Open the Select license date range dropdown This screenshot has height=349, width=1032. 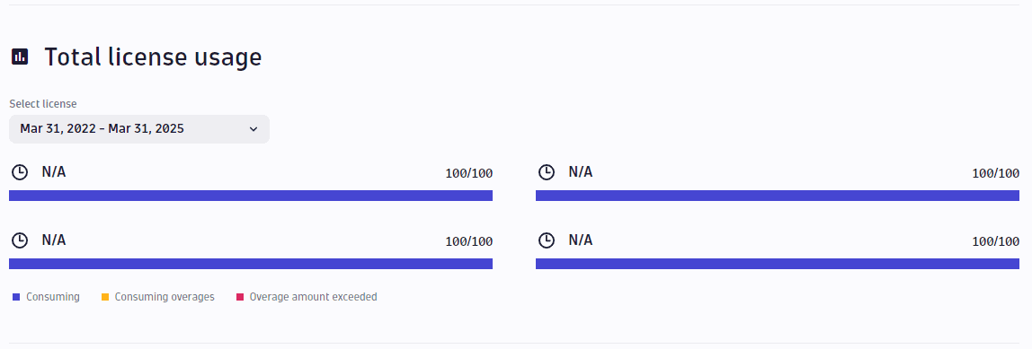[138, 129]
